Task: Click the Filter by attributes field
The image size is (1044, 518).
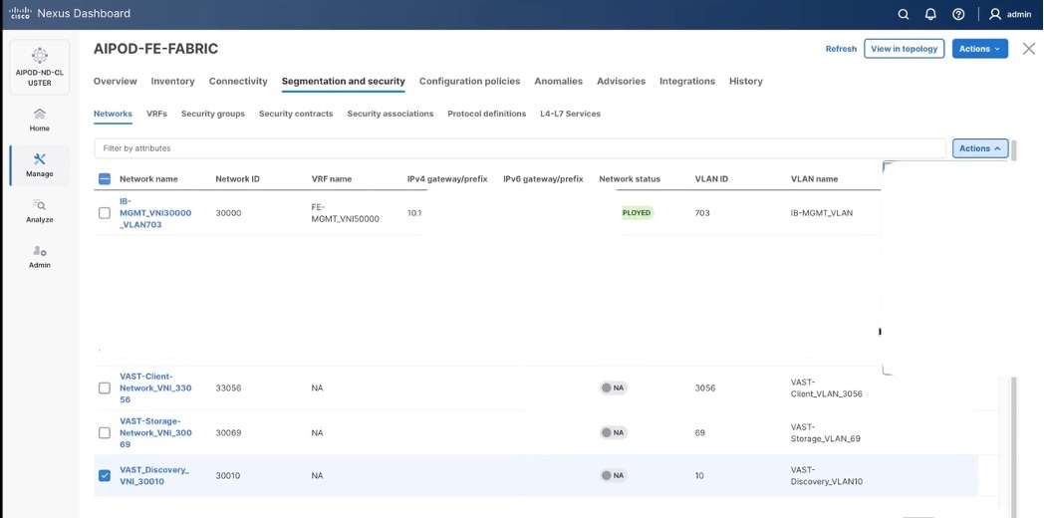Action: tap(519, 148)
